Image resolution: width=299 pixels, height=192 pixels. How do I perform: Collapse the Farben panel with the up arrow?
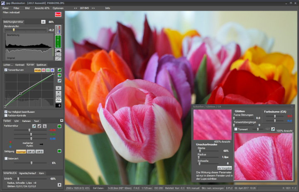click(61, 120)
